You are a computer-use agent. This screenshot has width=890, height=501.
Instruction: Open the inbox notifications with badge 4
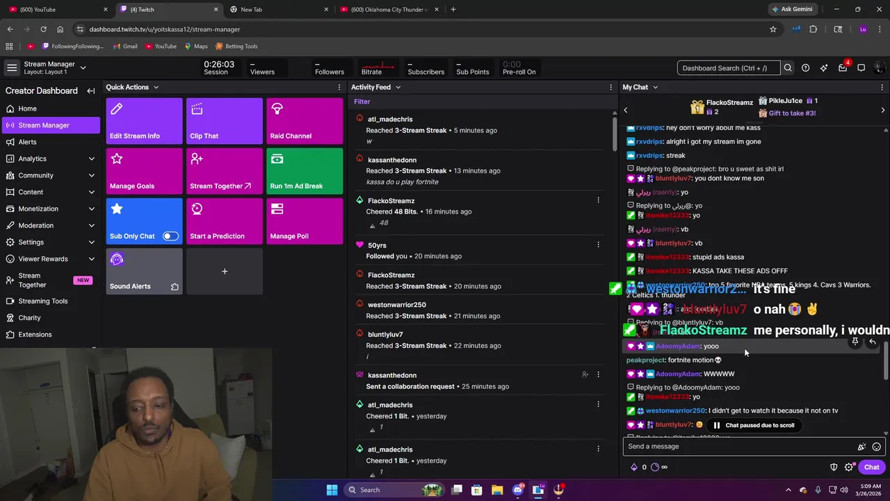[x=843, y=67]
